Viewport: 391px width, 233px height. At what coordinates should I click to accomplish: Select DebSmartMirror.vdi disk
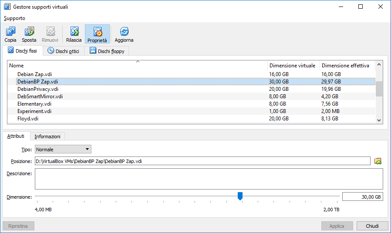pos(191,97)
